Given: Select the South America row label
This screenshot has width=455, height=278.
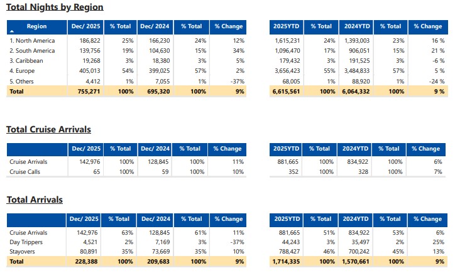Looking at the screenshot, I should tap(33, 50).
